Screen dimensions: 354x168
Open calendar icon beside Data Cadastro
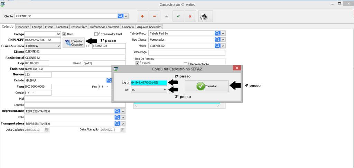tap(47, 130)
